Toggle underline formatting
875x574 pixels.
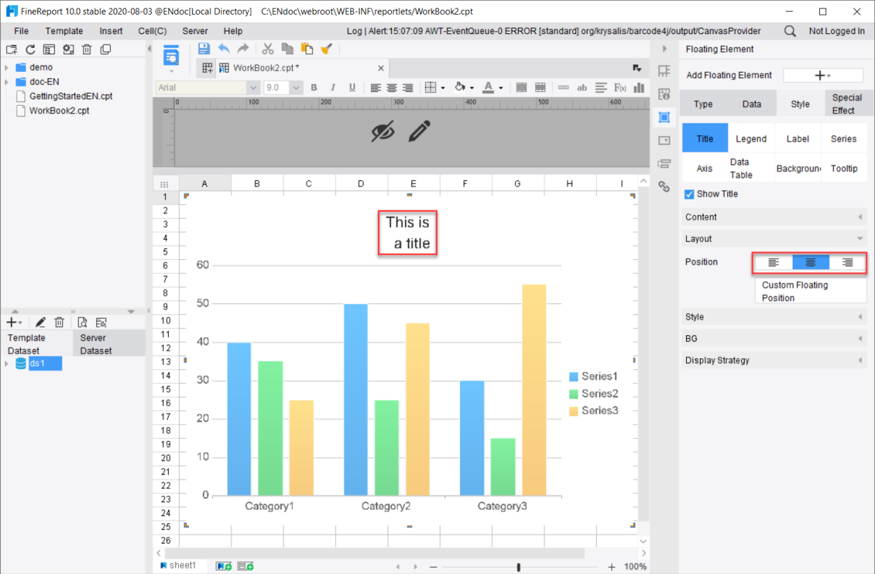tap(352, 88)
